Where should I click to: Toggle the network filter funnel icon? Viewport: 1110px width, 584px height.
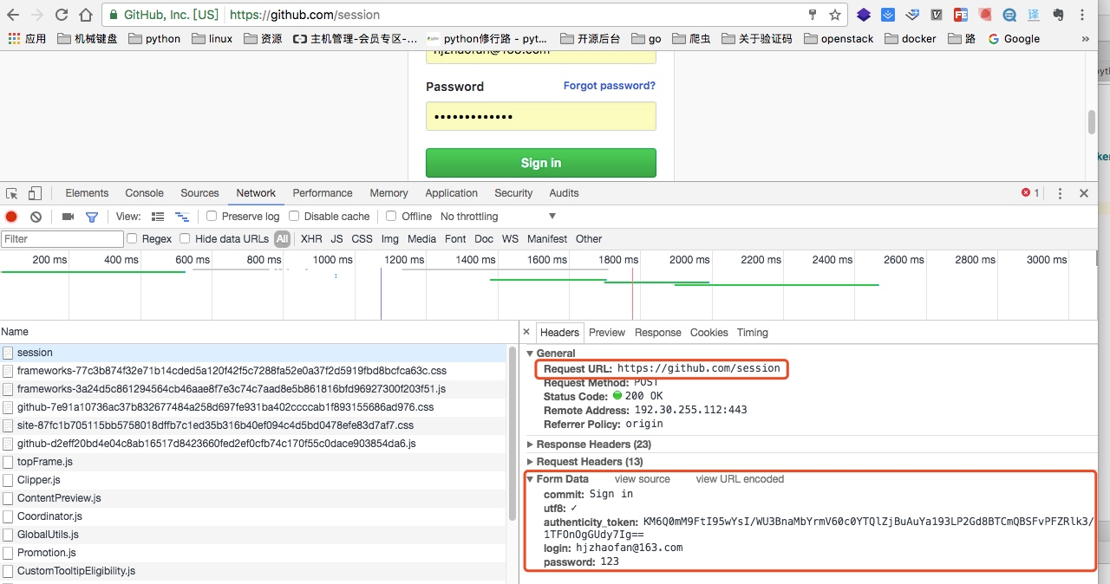pos(91,217)
